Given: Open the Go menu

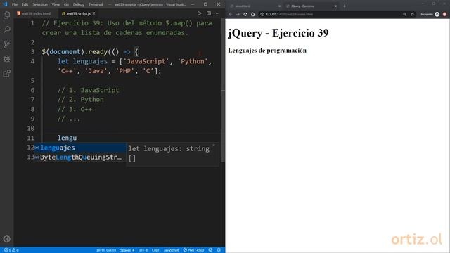Looking at the screenshot, I should [66, 4].
